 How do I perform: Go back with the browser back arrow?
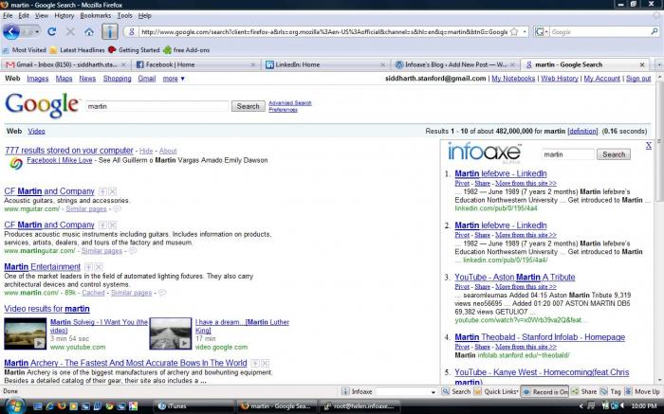(11, 31)
